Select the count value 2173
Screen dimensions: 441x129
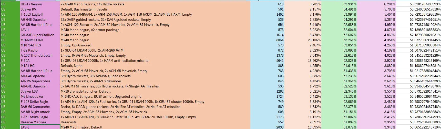point(267,117)
